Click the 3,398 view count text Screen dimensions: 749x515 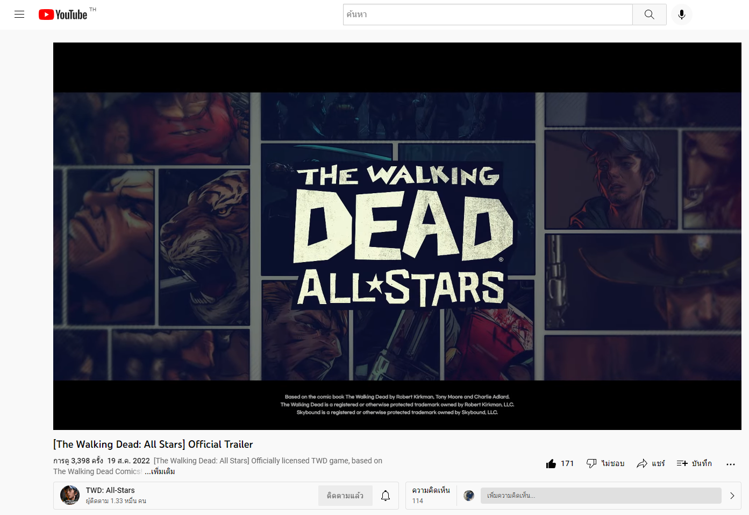(78, 461)
